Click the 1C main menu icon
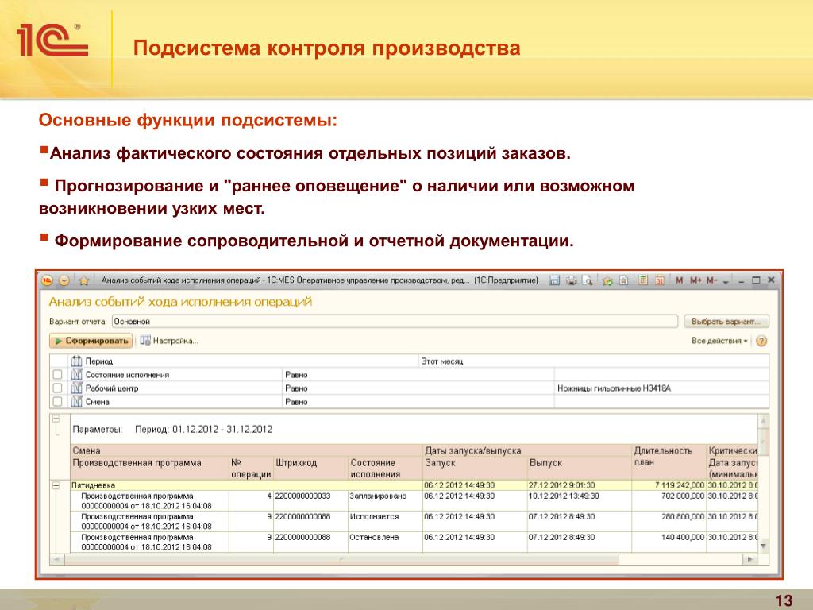 point(47,280)
